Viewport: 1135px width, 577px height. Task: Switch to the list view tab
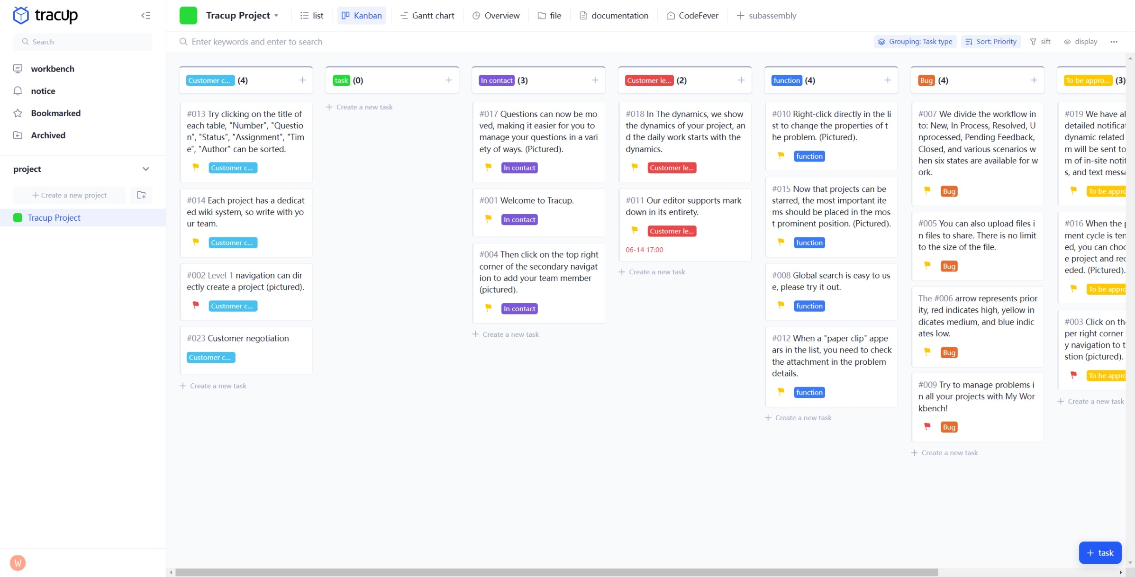(x=312, y=16)
